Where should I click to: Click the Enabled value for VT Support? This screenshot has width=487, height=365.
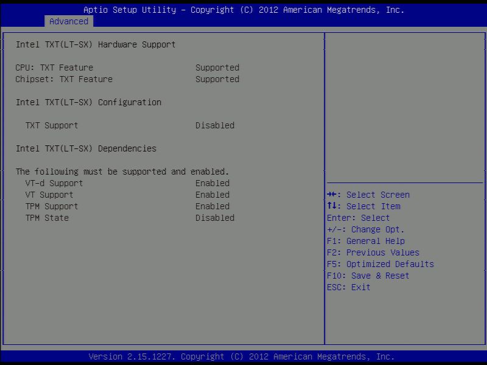tap(212, 195)
